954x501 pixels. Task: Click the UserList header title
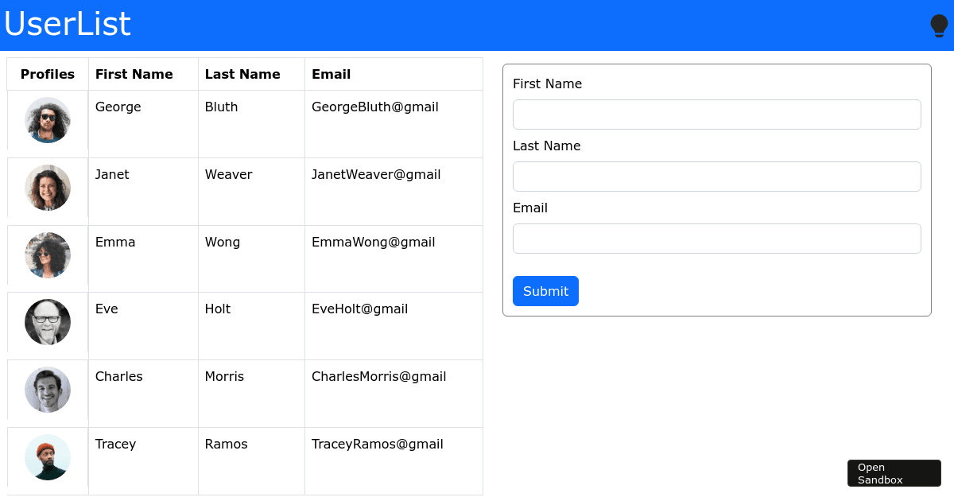pyautogui.click(x=68, y=24)
